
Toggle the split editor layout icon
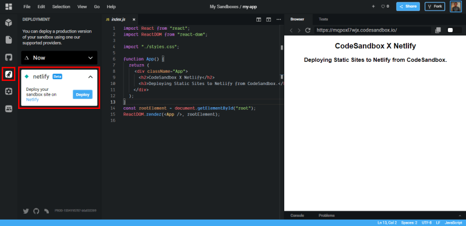point(259,20)
